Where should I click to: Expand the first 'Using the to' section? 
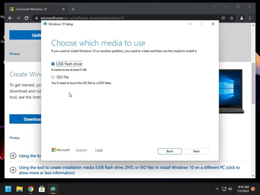(13, 156)
